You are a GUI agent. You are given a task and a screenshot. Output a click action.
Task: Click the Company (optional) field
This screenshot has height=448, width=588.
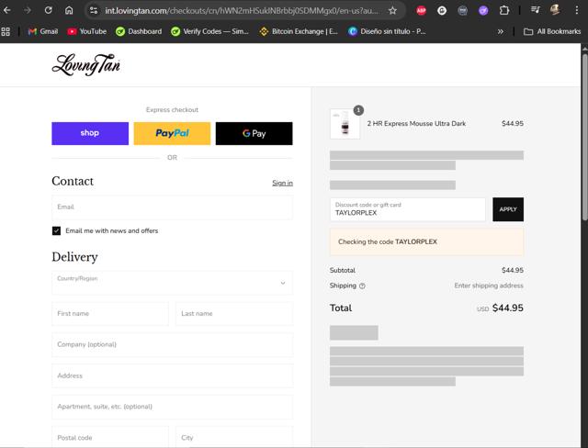pyautogui.click(x=172, y=344)
